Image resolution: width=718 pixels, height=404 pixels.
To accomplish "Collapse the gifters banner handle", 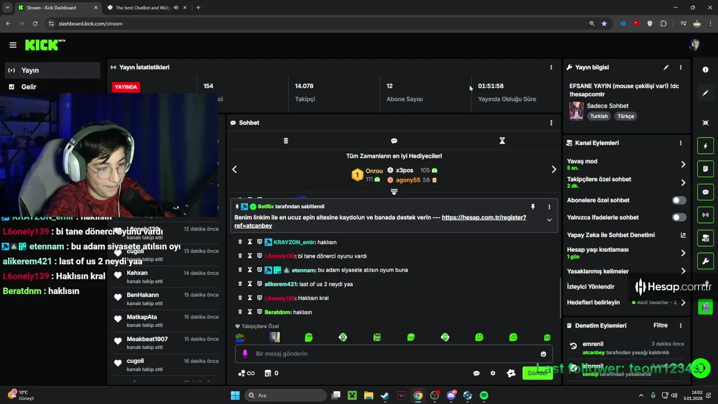I will (394, 192).
